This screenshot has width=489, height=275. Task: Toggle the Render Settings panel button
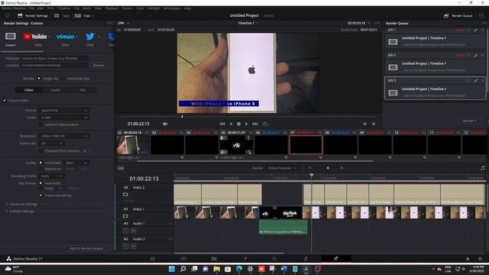coord(33,15)
